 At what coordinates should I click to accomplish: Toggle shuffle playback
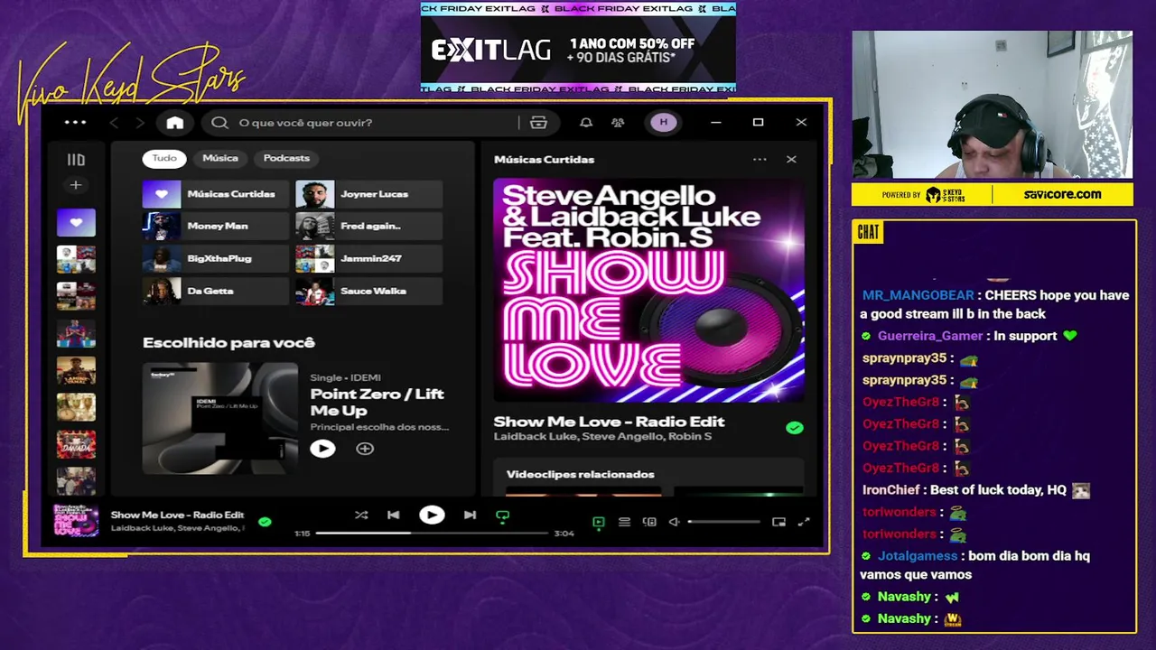361,515
